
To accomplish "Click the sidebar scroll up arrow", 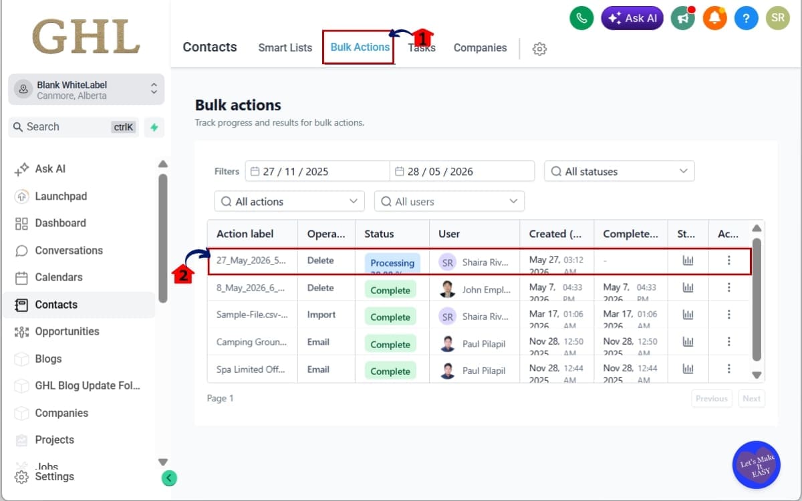I will [162, 164].
